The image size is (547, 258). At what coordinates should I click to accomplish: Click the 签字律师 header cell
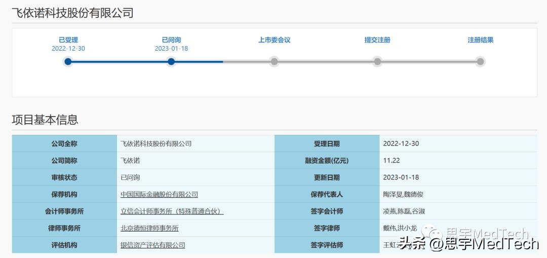pos(327,228)
